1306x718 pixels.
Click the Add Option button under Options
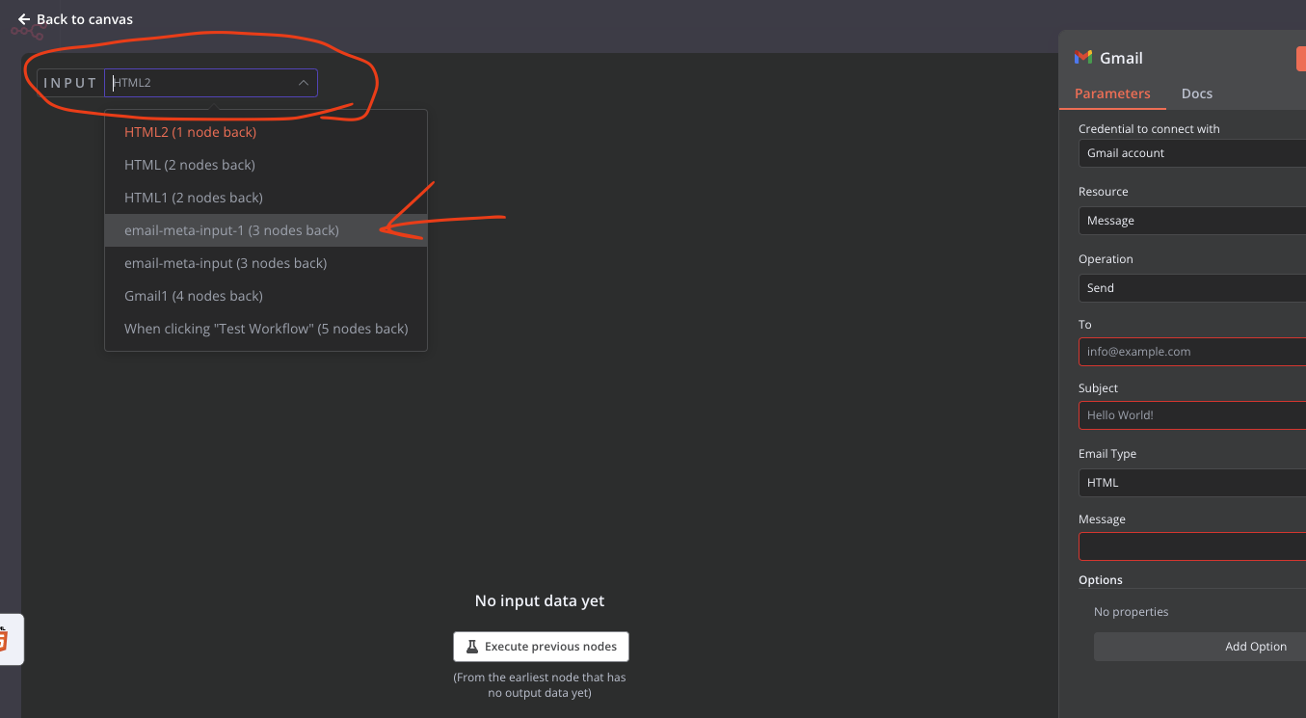1256,646
